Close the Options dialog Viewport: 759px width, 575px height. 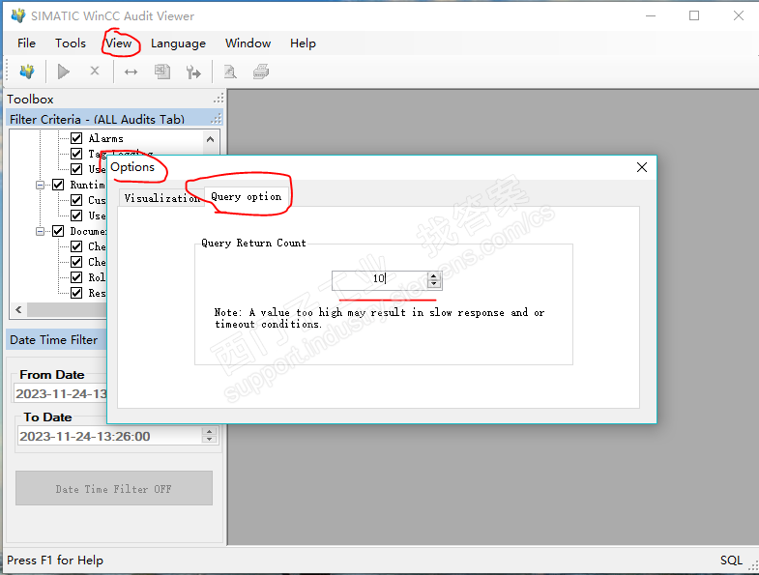(642, 167)
